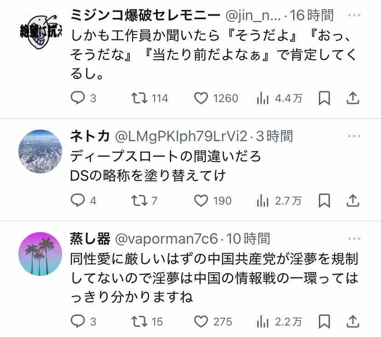View analytics showing 4.4万 views

[279, 98]
